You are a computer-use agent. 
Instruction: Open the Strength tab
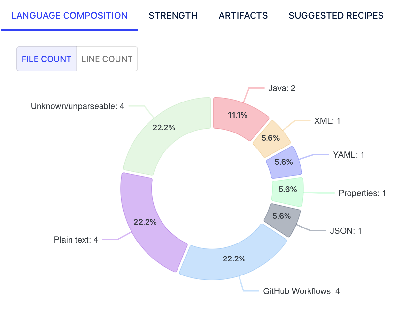coord(173,15)
